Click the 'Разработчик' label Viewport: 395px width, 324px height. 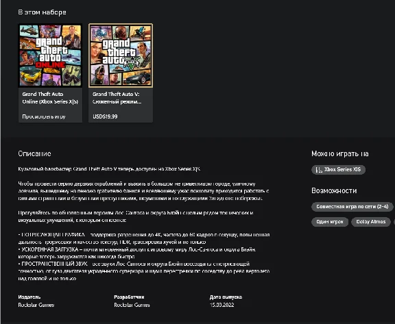coord(129,297)
